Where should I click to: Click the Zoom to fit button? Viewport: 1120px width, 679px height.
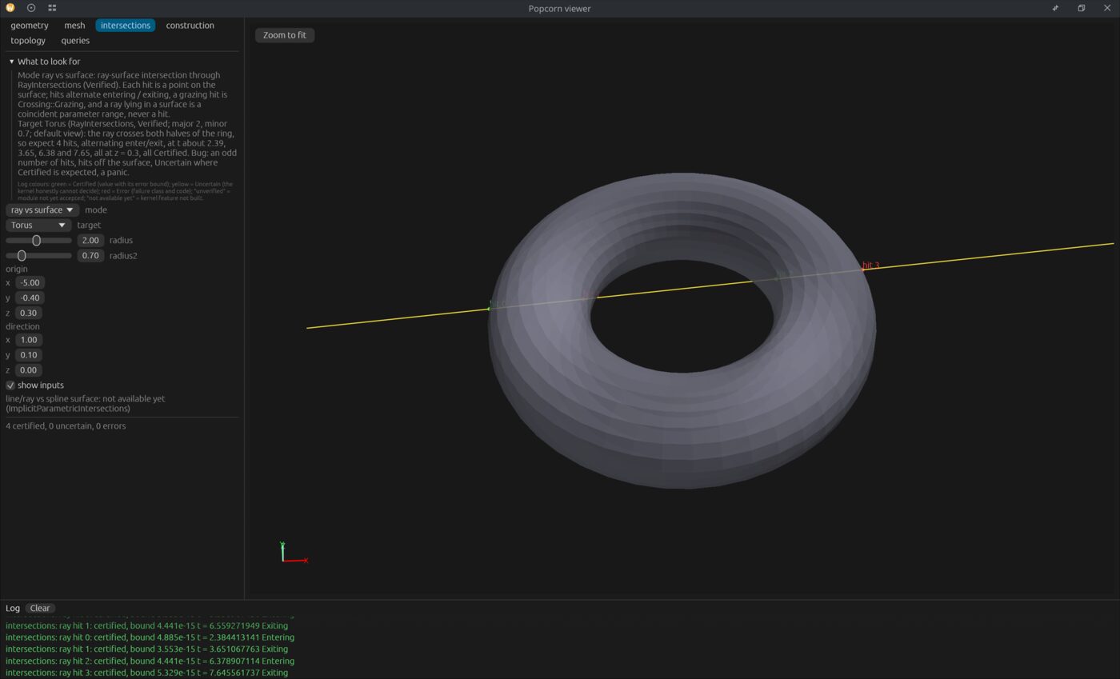[x=285, y=35]
